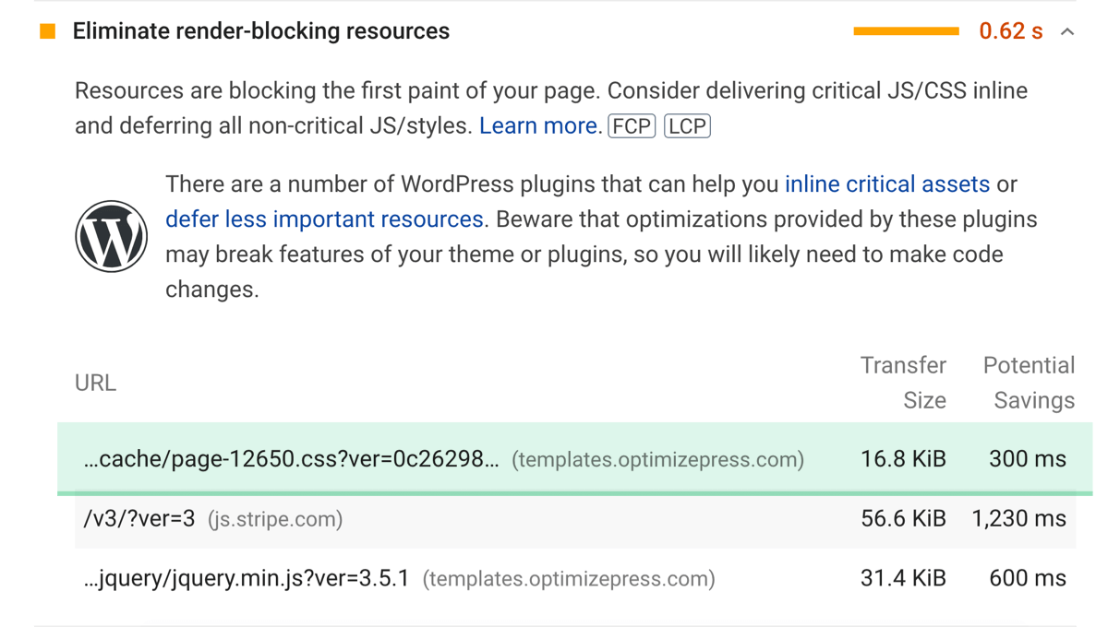
Task: Click the WordPress logo icon
Action: click(x=111, y=236)
